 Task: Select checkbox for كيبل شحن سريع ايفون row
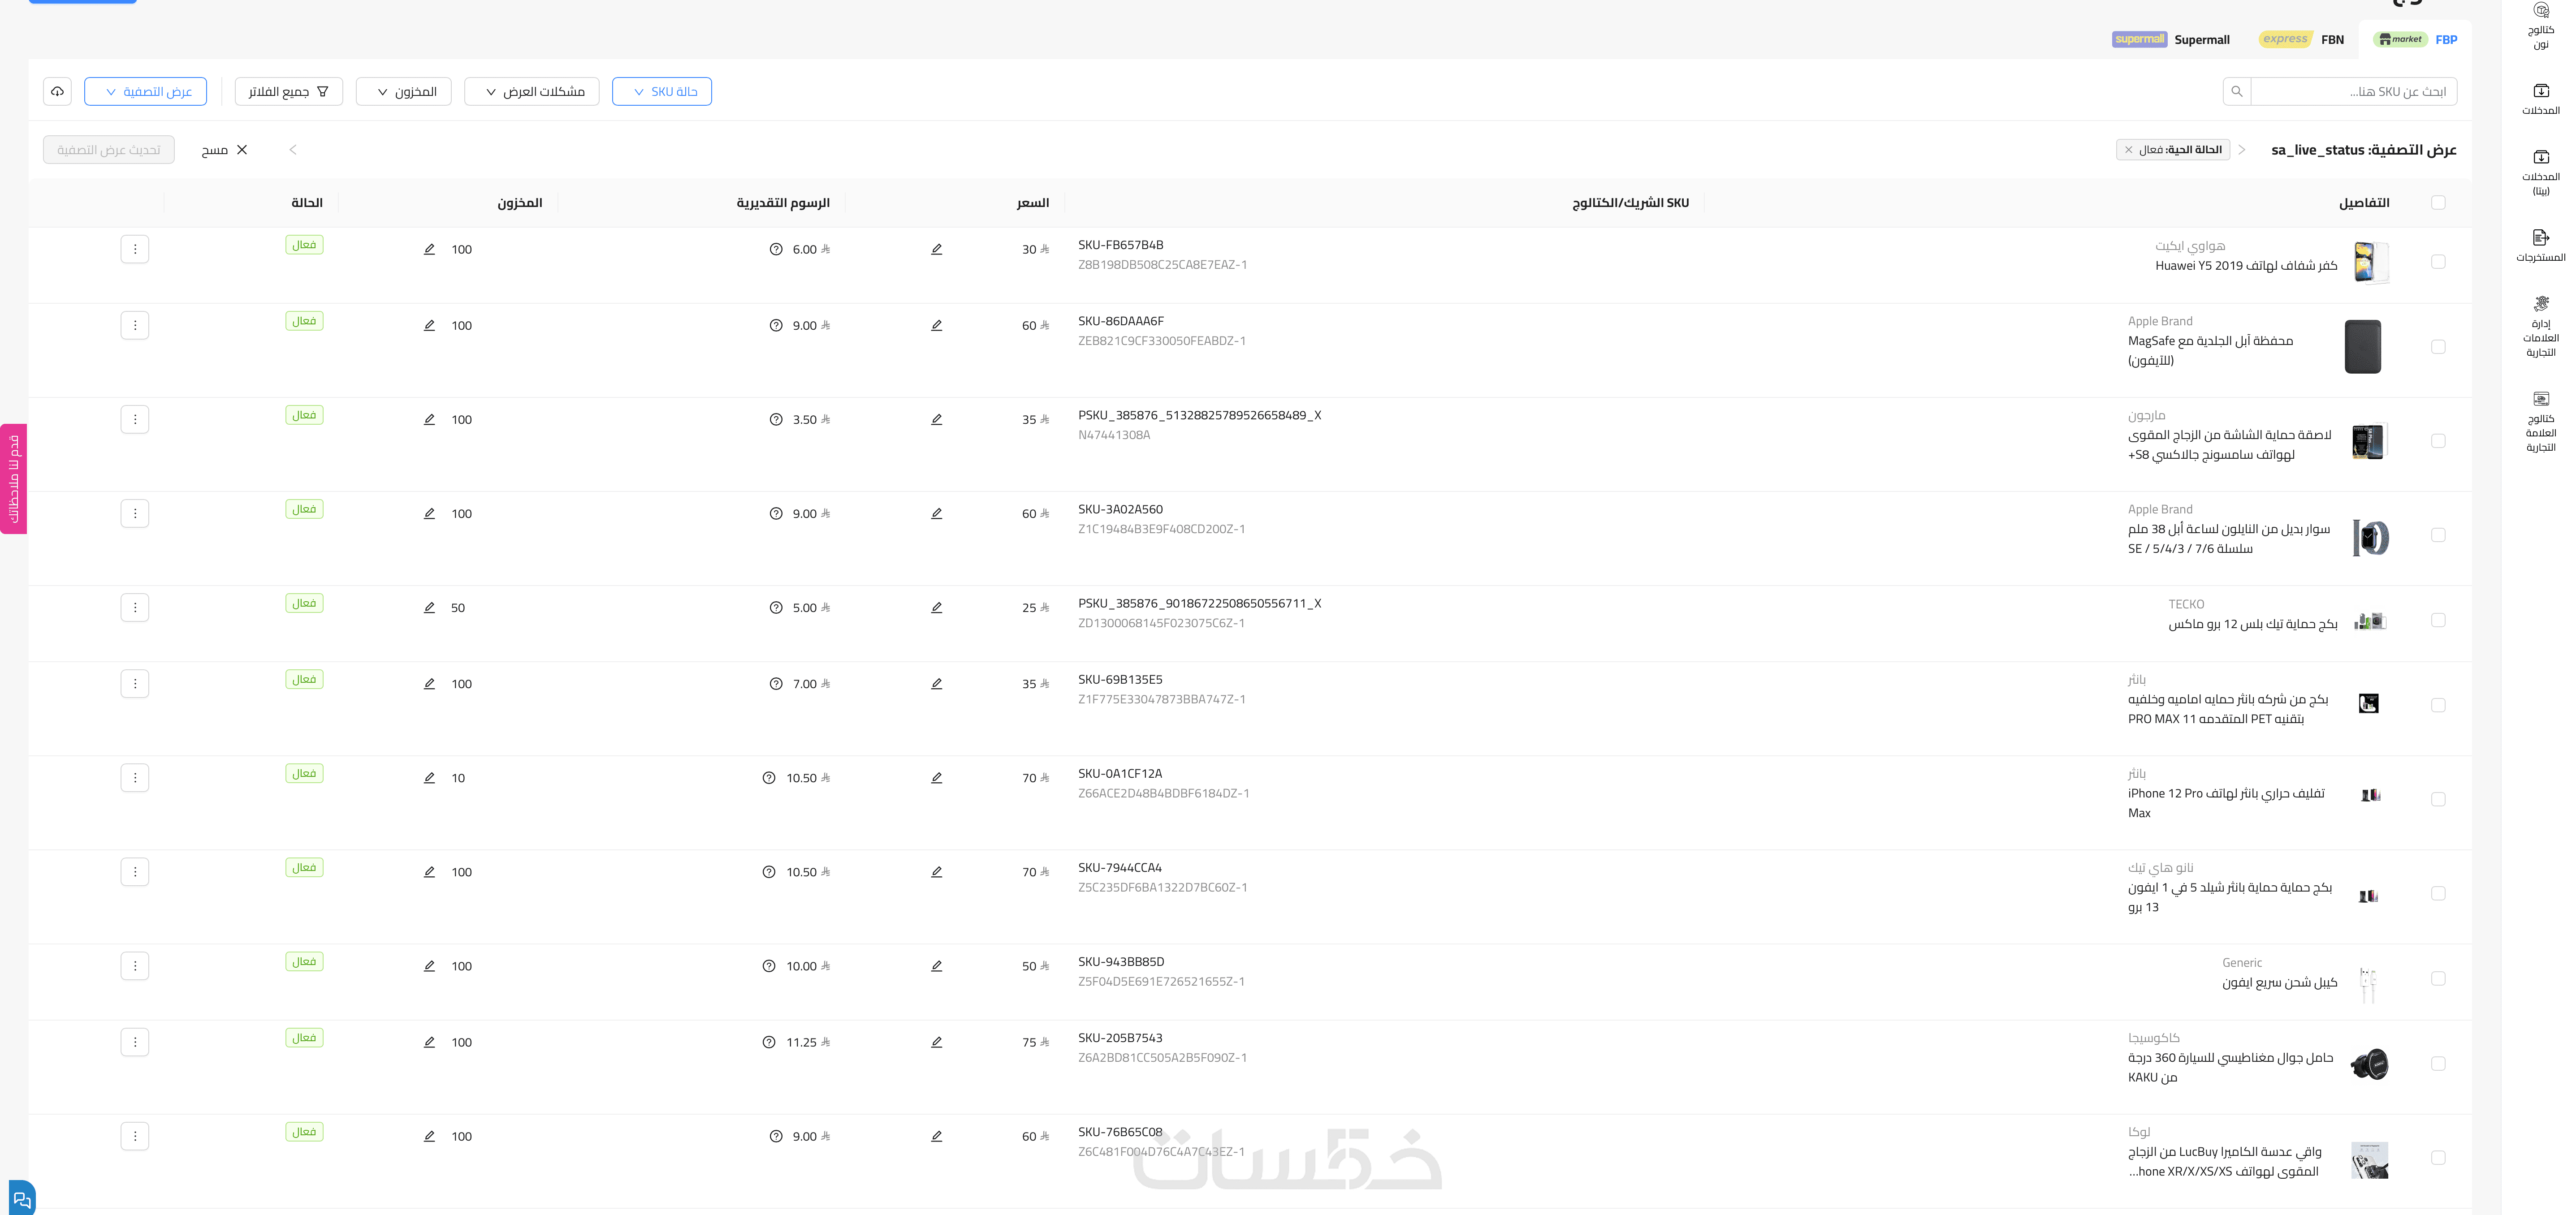point(2438,978)
